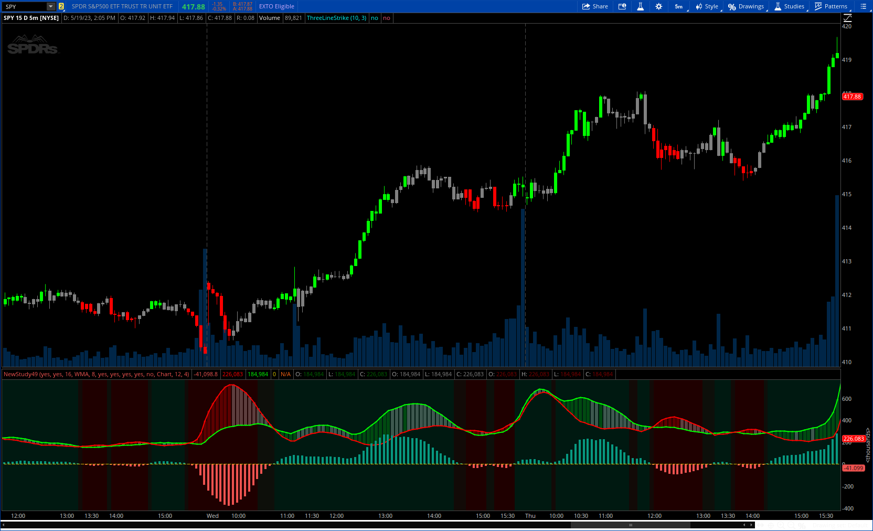Open the Patterns dropdown menu
Image resolution: width=873 pixels, height=531 pixels.
click(831, 6)
